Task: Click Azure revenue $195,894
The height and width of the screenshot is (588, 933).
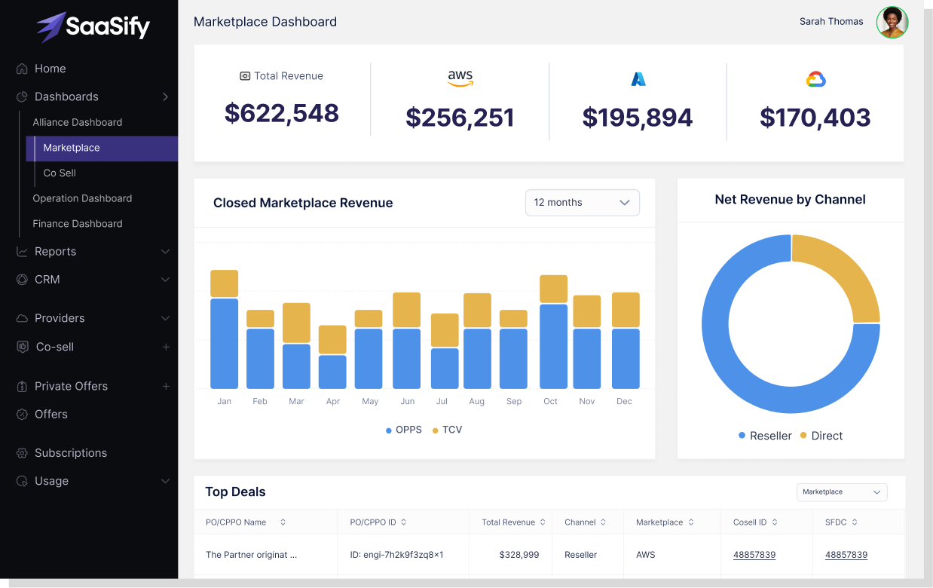Action: point(638,118)
